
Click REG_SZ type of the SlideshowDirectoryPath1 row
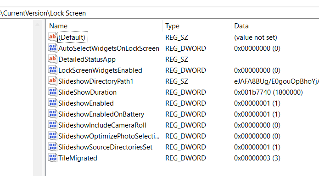coord(177,81)
